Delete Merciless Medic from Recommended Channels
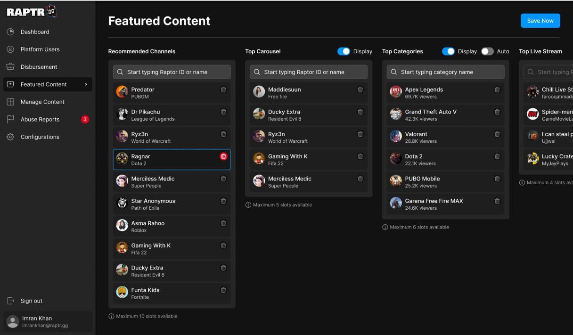Image resolution: width=573 pixels, height=335 pixels. click(223, 179)
